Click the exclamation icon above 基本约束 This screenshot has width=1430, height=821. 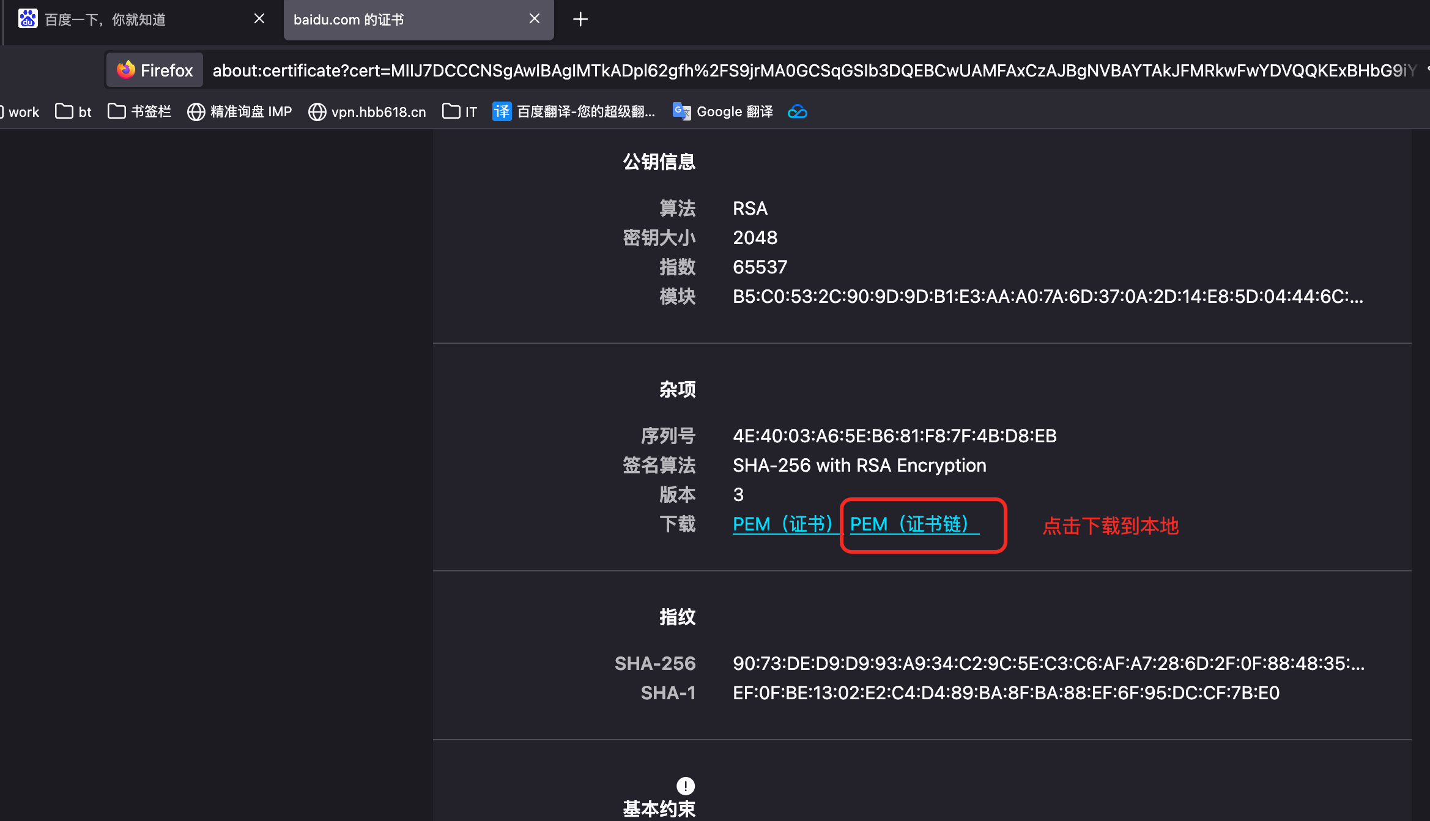pos(686,786)
